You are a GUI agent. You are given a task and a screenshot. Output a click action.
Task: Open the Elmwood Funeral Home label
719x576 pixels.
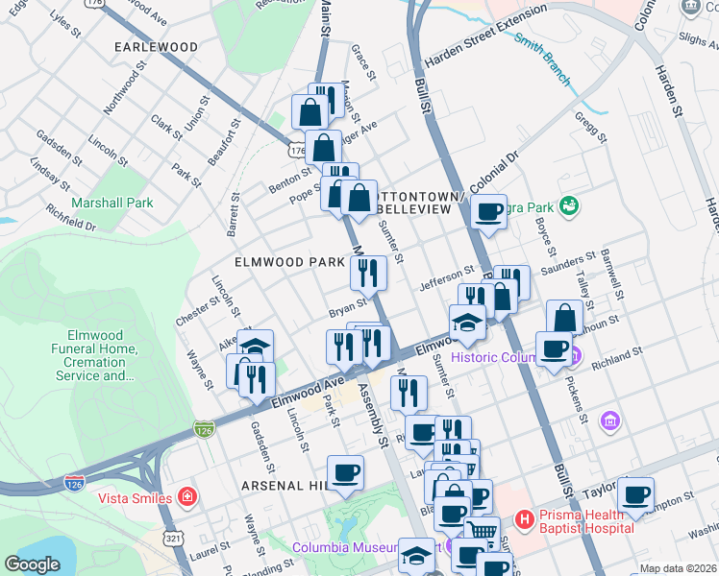click(x=94, y=355)
